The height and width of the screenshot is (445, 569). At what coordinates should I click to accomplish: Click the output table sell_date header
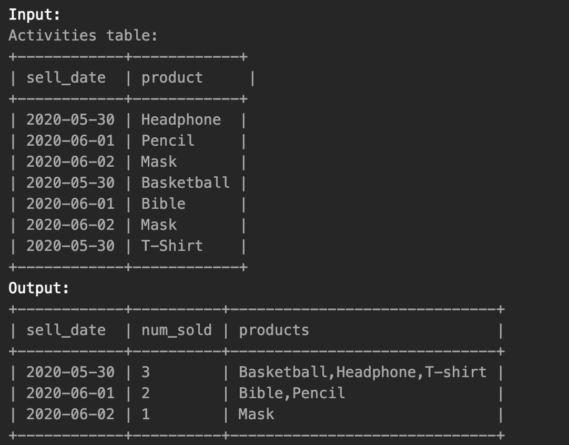tap(66, 330)
